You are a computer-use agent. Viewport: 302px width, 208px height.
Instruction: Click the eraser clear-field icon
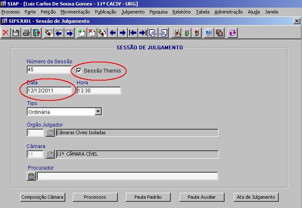point(49,33)
